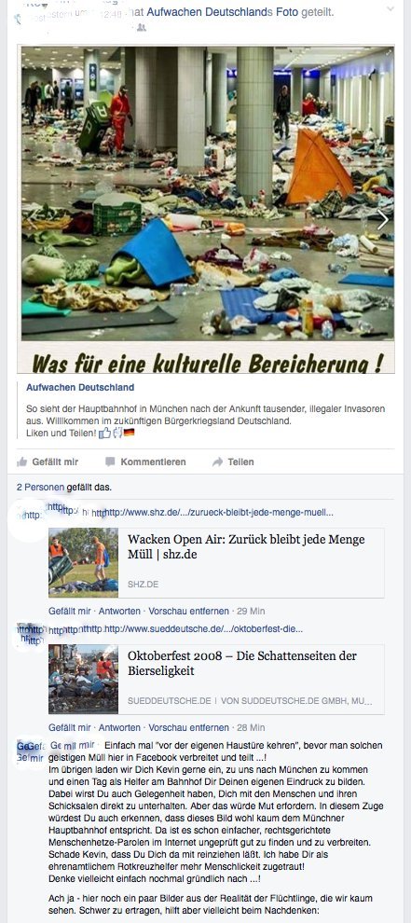Open Wacken Open Air article thumbnail

coord(84,563)
